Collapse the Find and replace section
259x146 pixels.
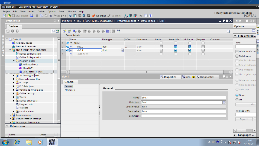[x=235, y=36]
